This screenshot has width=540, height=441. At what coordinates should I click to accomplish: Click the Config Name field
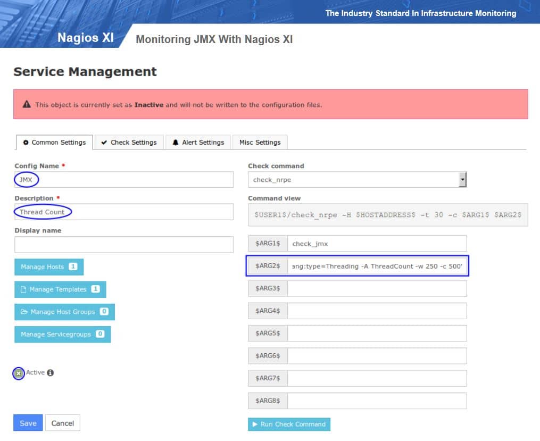tap(123, 180)
